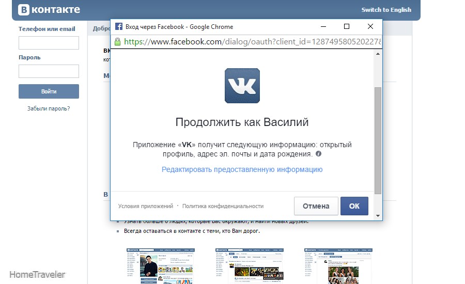Click the scrollbar up arrow in popup

tap(378, 54)
